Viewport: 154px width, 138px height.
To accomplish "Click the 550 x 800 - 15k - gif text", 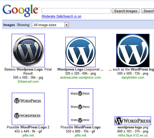I will pyautogui.click(x=80, y=131).
